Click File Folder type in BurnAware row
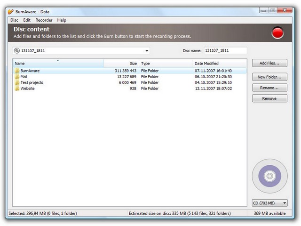Image resolution: width=301 pixels, height=226 pixels. click(x=150, y=71)
